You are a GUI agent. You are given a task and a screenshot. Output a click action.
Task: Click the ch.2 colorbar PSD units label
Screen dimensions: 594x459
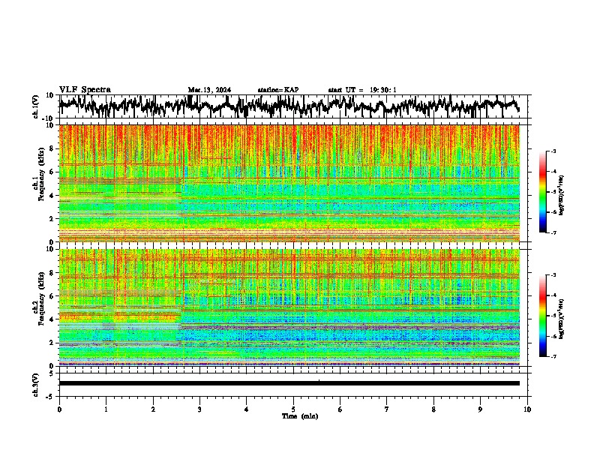(561, 318)
